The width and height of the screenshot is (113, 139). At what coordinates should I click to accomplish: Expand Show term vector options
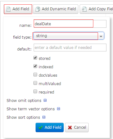[33, 109]
